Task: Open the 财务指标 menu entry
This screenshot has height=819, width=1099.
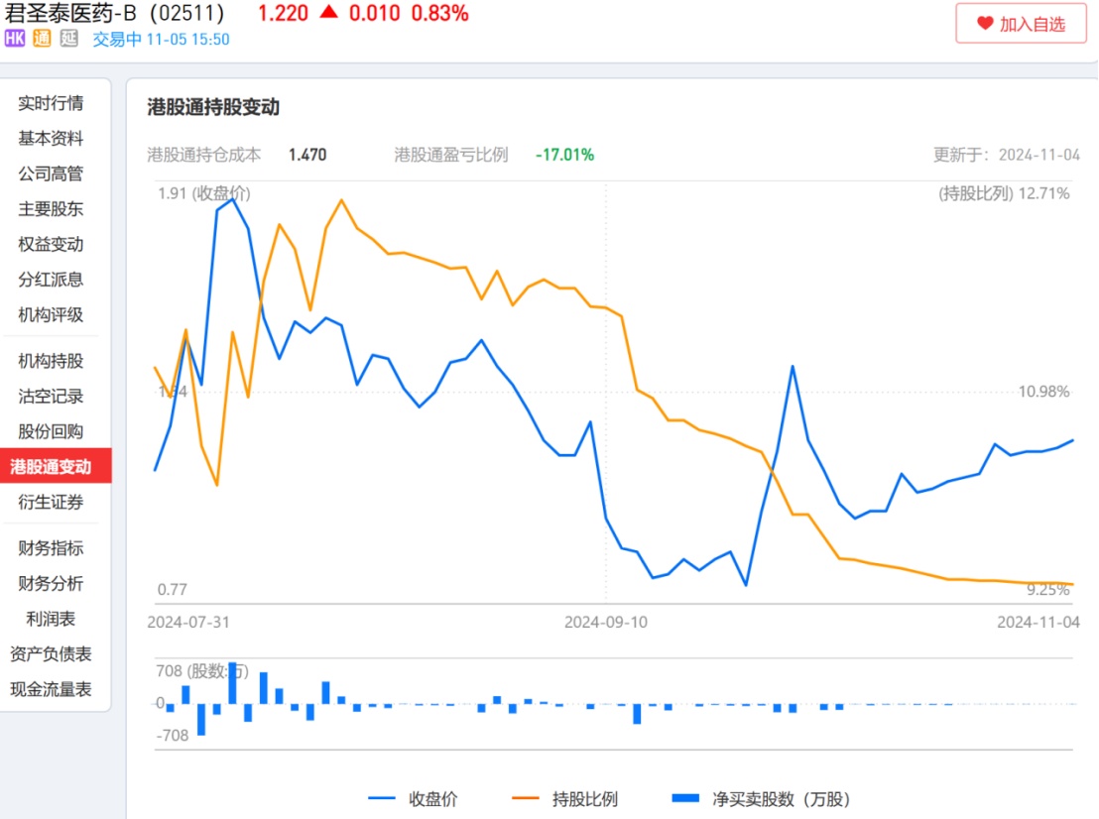Action: pos(51,548)
